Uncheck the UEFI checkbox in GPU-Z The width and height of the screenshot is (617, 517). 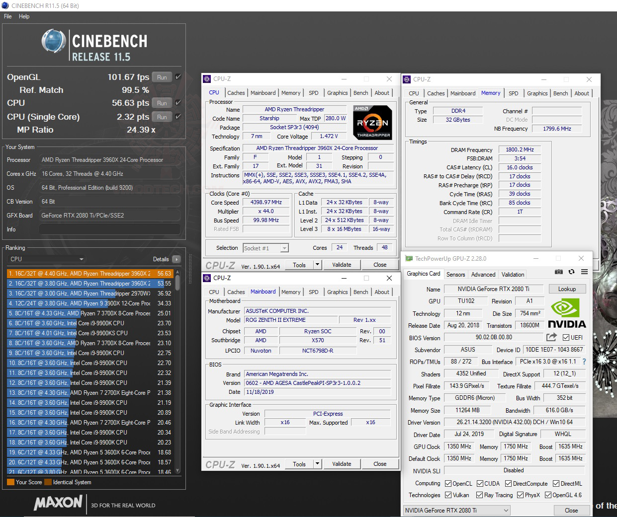click(x=565, y=337)
